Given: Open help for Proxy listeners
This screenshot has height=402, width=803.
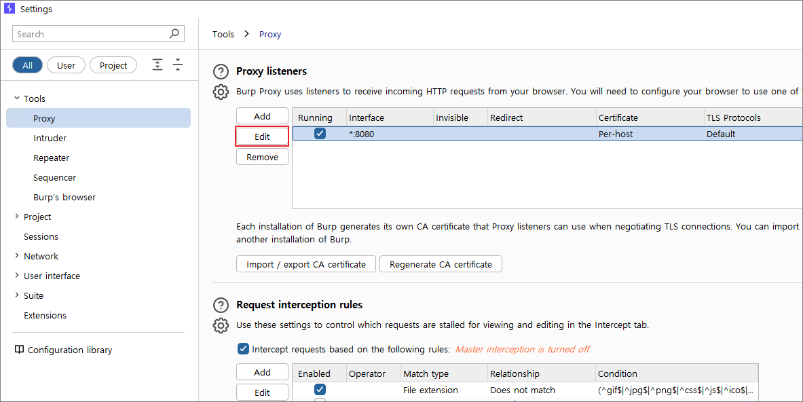Looking at the screenshot, I should [x=221, y=71].
